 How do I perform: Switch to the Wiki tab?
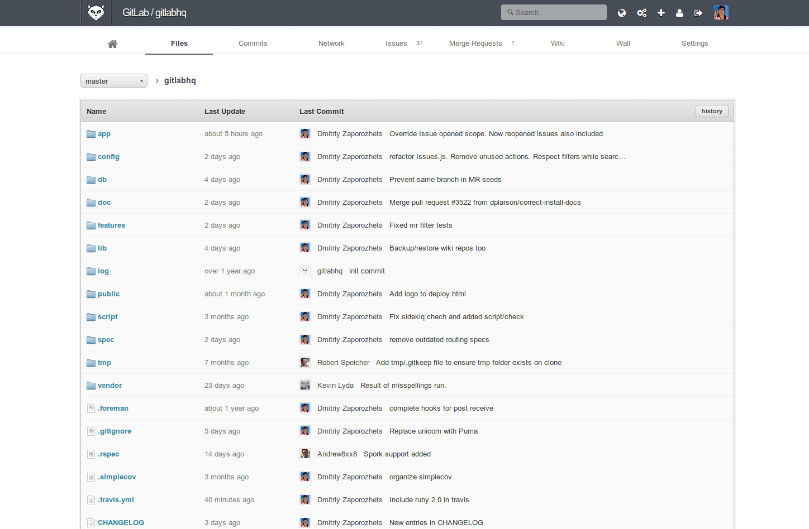coord(558,43)
